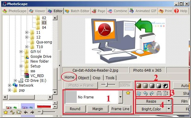This screenshot has width=191, height=118.
Task: Expand the Setup folder
Action: (x=21, y=66)
